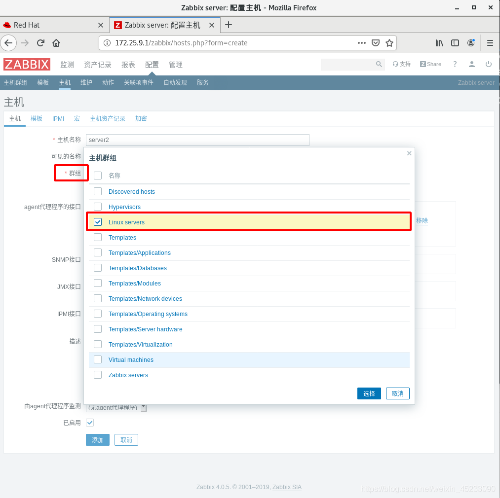This screenshot has width=500, height=498.
Task: Click 移除 link beside agent interface
Action: coord(422,220)
